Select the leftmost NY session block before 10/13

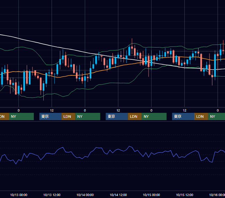click(21, 116)
